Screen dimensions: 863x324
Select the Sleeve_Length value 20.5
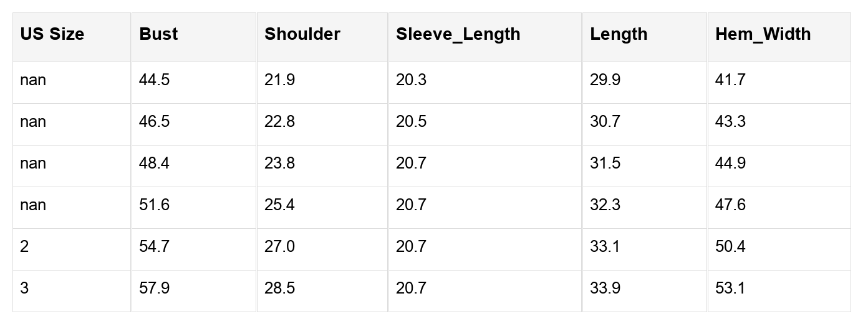411,122
